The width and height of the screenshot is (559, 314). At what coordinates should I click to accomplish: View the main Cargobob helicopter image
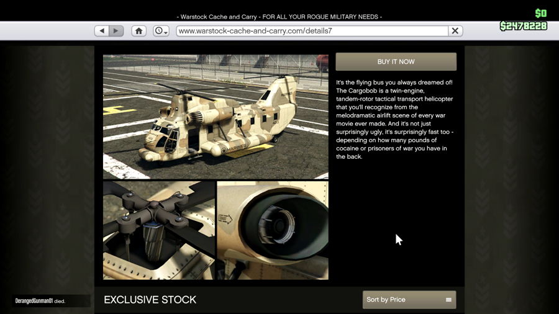coord(216,117)
